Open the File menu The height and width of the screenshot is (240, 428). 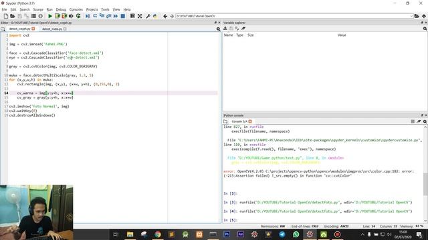5,9
